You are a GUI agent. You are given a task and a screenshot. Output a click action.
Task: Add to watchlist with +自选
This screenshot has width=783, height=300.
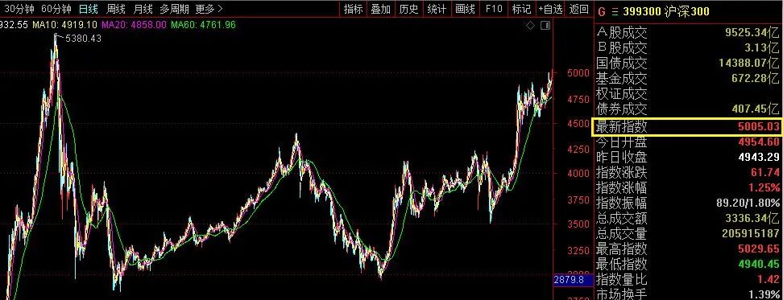pos(550,9)
